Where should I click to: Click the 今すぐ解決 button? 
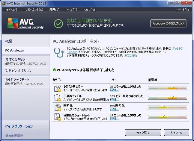coord(143,133)
